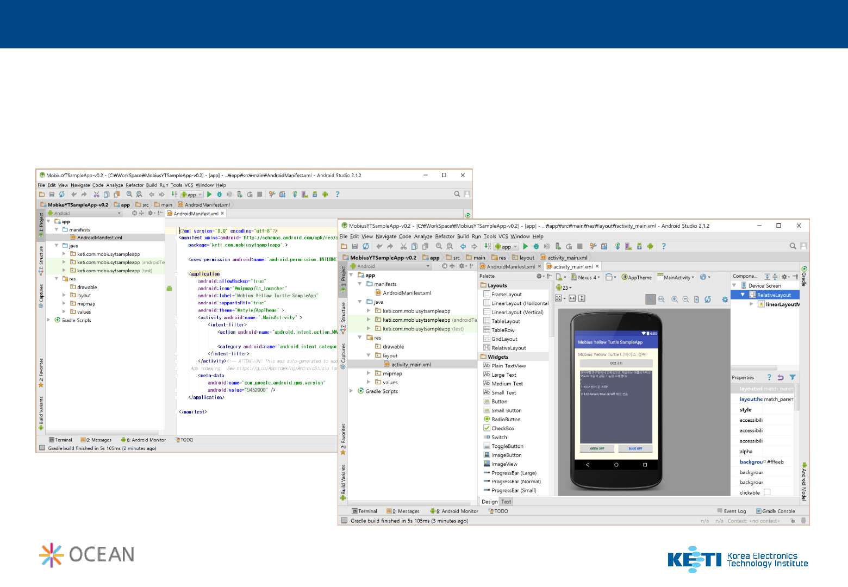Screen dimensions: 848x587
Task: Click the Find magnifier in front window toolbar
Action: pos(439,246)
